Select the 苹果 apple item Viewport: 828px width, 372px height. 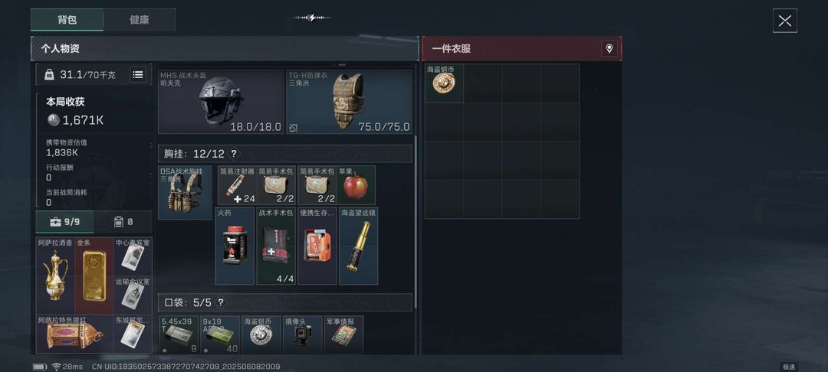coord(356,185)
